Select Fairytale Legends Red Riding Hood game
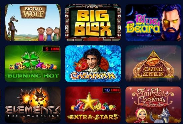This screenshot has height=124, width=183. [x=153, y=105]
